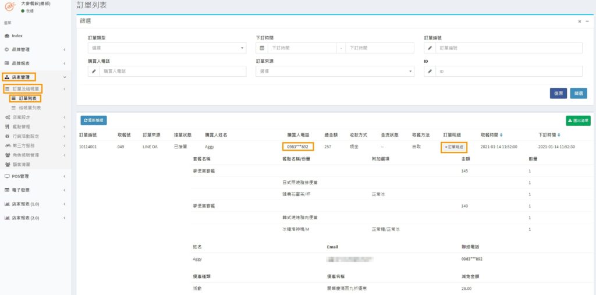The image size is (596, 295).
Task: Click the 大麥餐飲 brand logo avatar
Action: (x=9, y=7)
